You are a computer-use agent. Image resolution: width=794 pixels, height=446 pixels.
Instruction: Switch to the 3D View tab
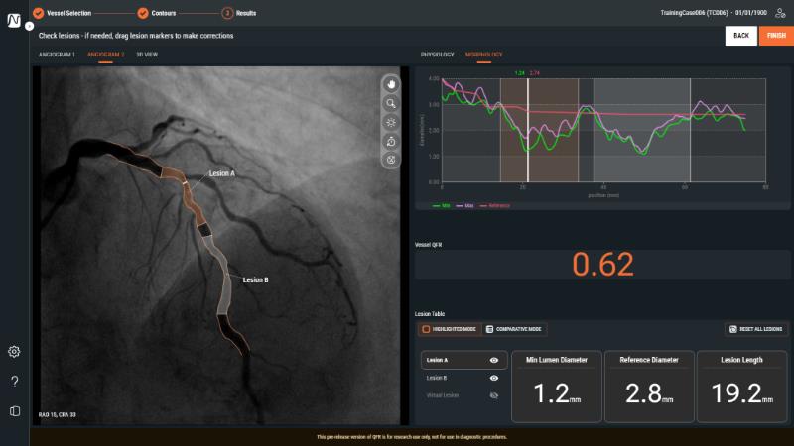(x=146, y=55)
